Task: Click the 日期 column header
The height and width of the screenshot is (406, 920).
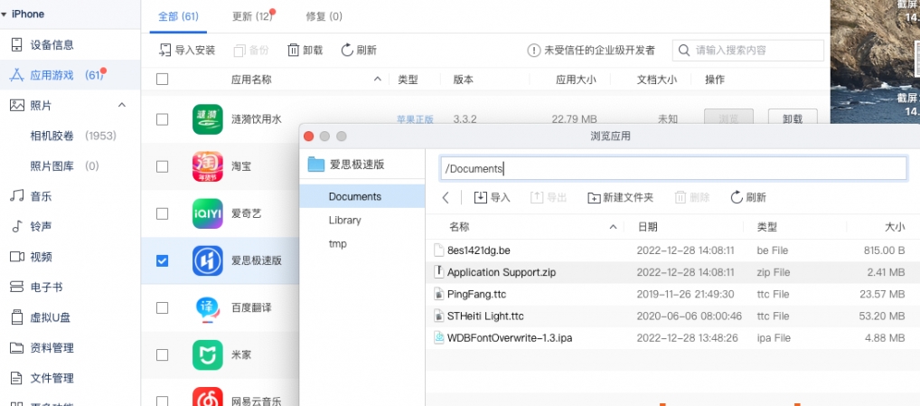Action: click(647, 227)
